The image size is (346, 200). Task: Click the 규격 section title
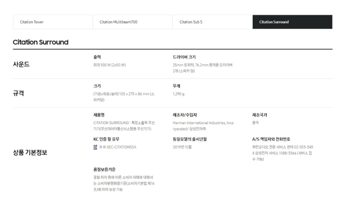[x=19, y=93]
